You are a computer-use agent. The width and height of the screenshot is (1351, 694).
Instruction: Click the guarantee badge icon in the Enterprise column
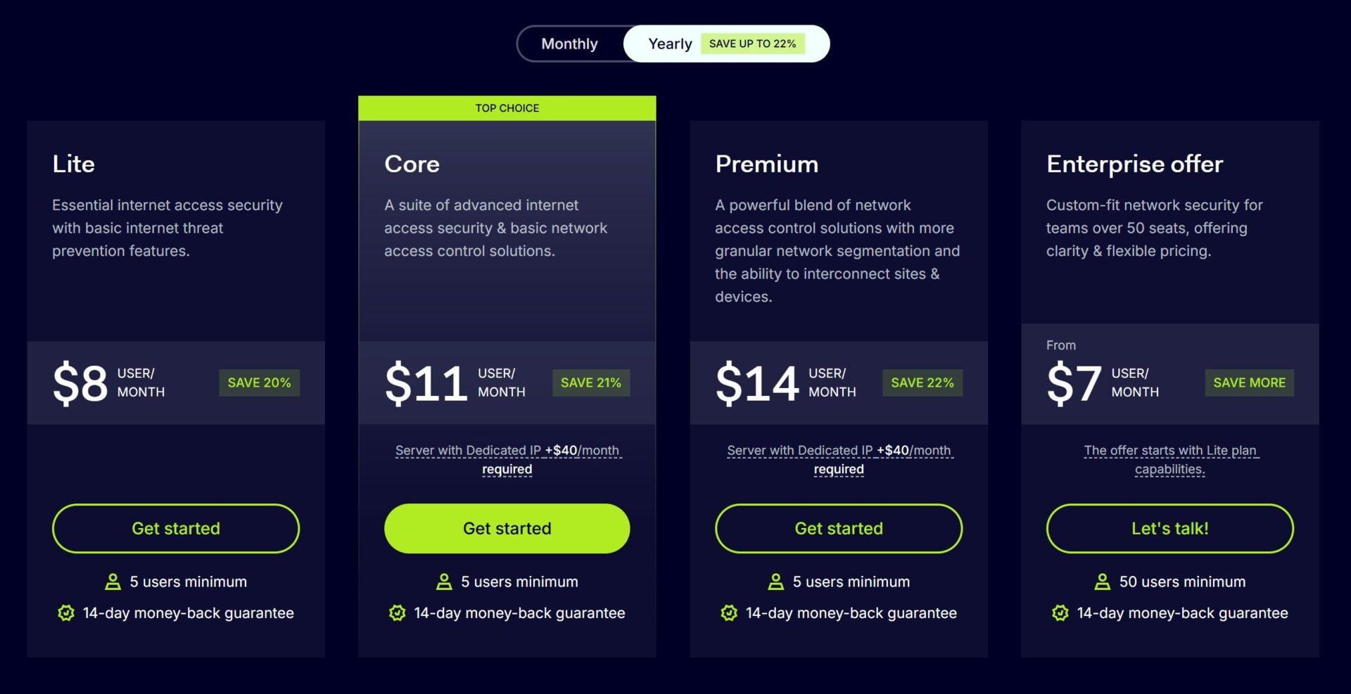coord(1060,612)
